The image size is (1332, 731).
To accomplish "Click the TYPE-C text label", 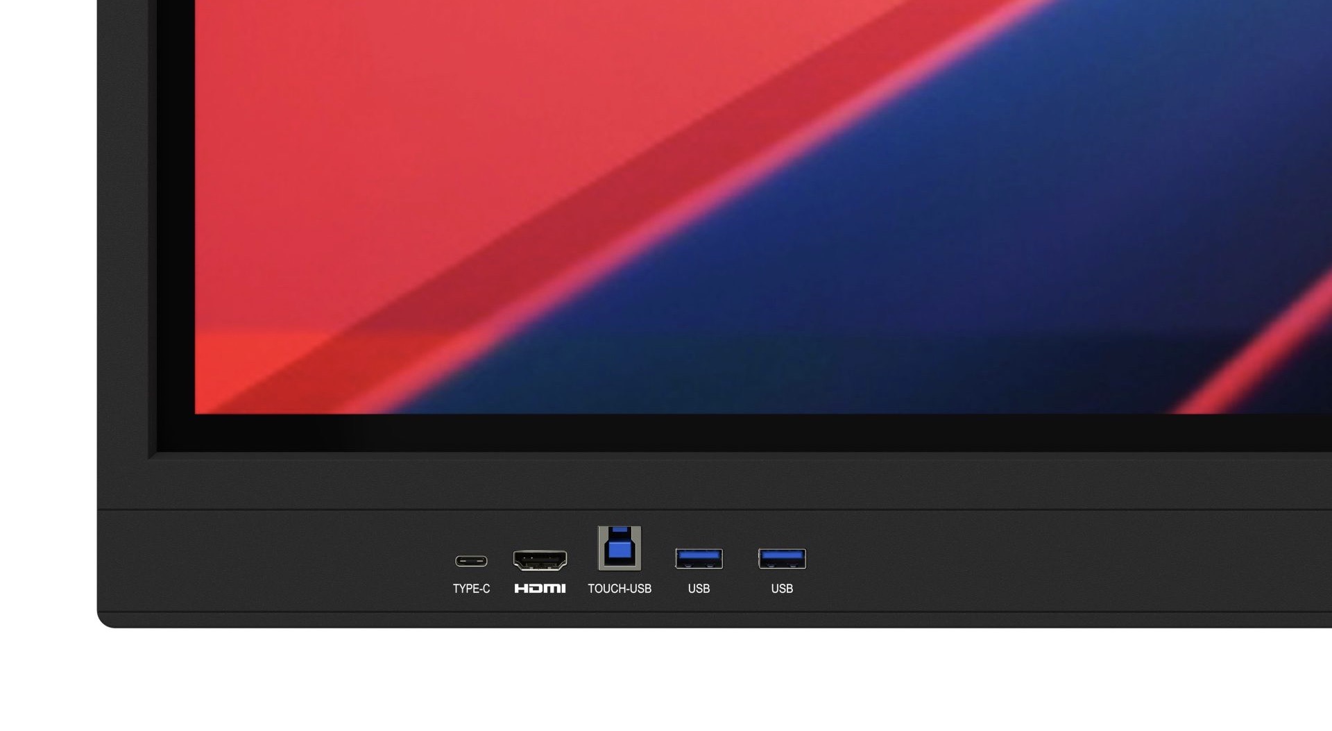I will point(471,589).
